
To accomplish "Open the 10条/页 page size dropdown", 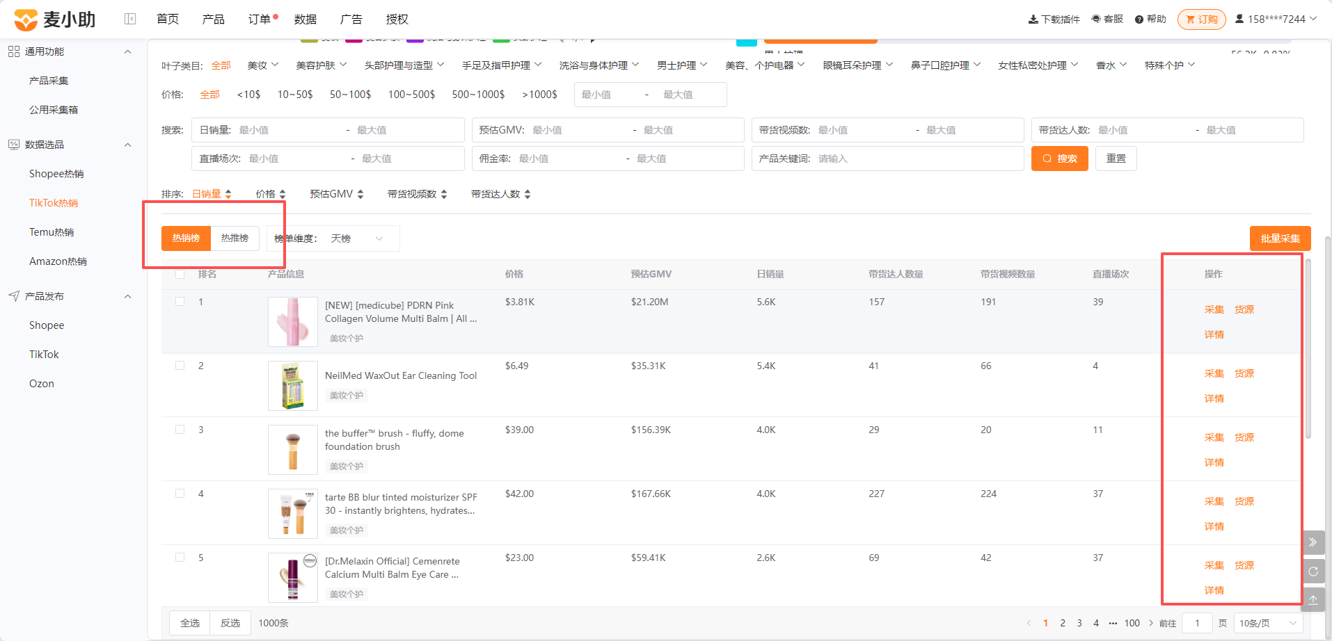I will click(x=1269, y=623).
